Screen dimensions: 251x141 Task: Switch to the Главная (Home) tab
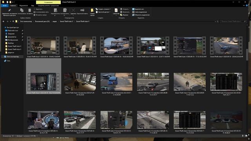(x=13, y=5)
